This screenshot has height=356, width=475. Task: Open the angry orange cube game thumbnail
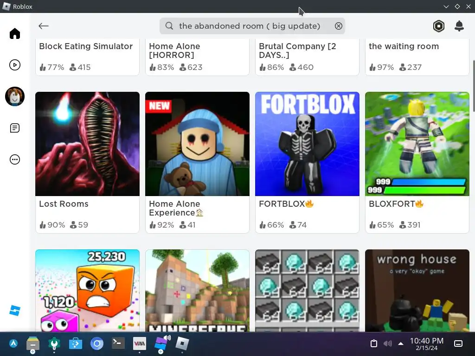[x=88, y=291]
